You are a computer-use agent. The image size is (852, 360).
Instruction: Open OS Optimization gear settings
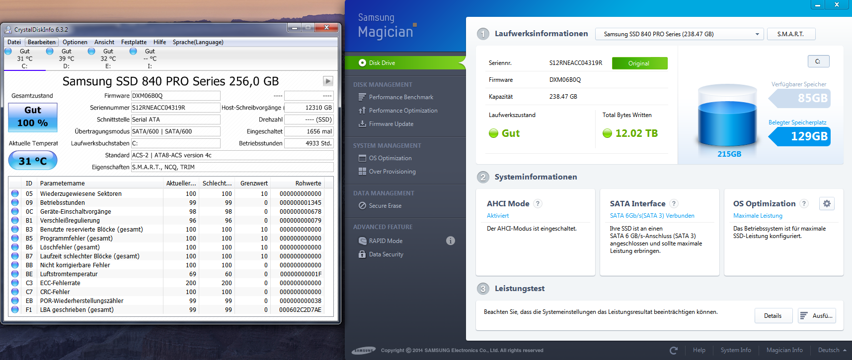827,203
